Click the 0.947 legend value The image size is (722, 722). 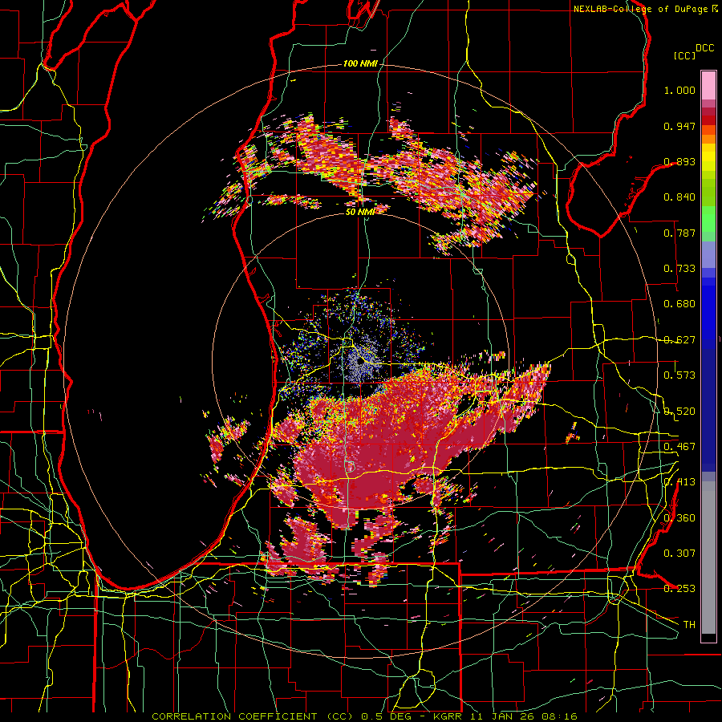pyautogui.click(x=679, y=126)
